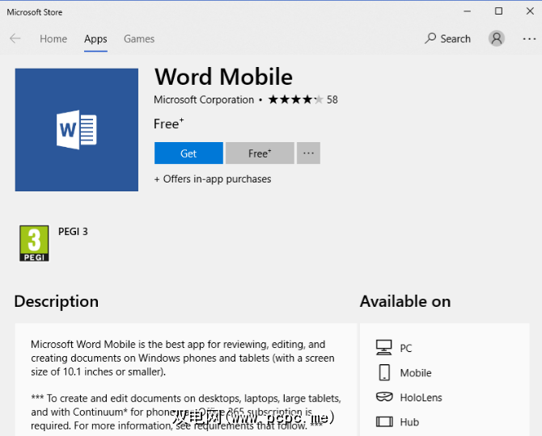Screen dimensions: 542x436
Task: Maximize the Microsoft Store window
Action: click(499, 11)
